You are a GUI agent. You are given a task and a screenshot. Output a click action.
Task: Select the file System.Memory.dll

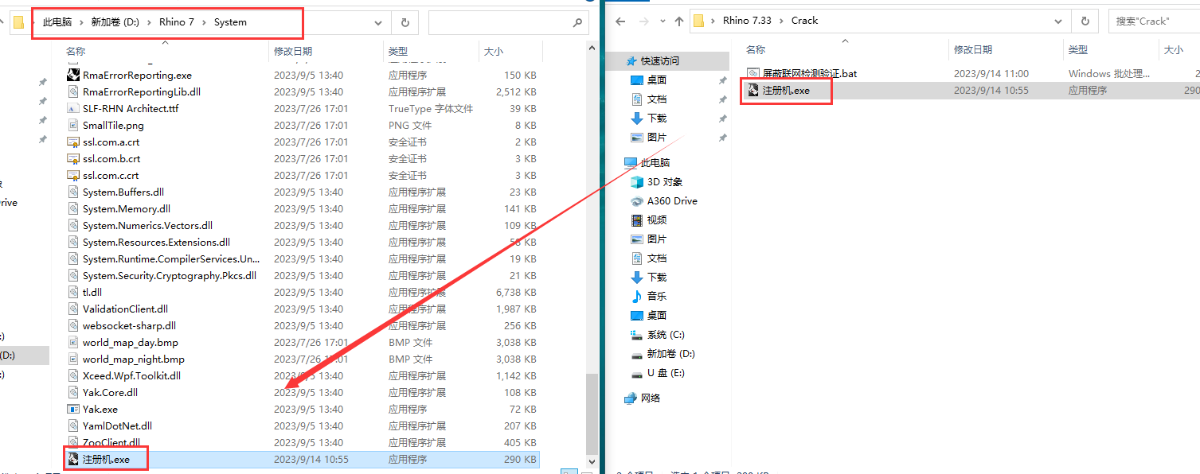point(126,209)
